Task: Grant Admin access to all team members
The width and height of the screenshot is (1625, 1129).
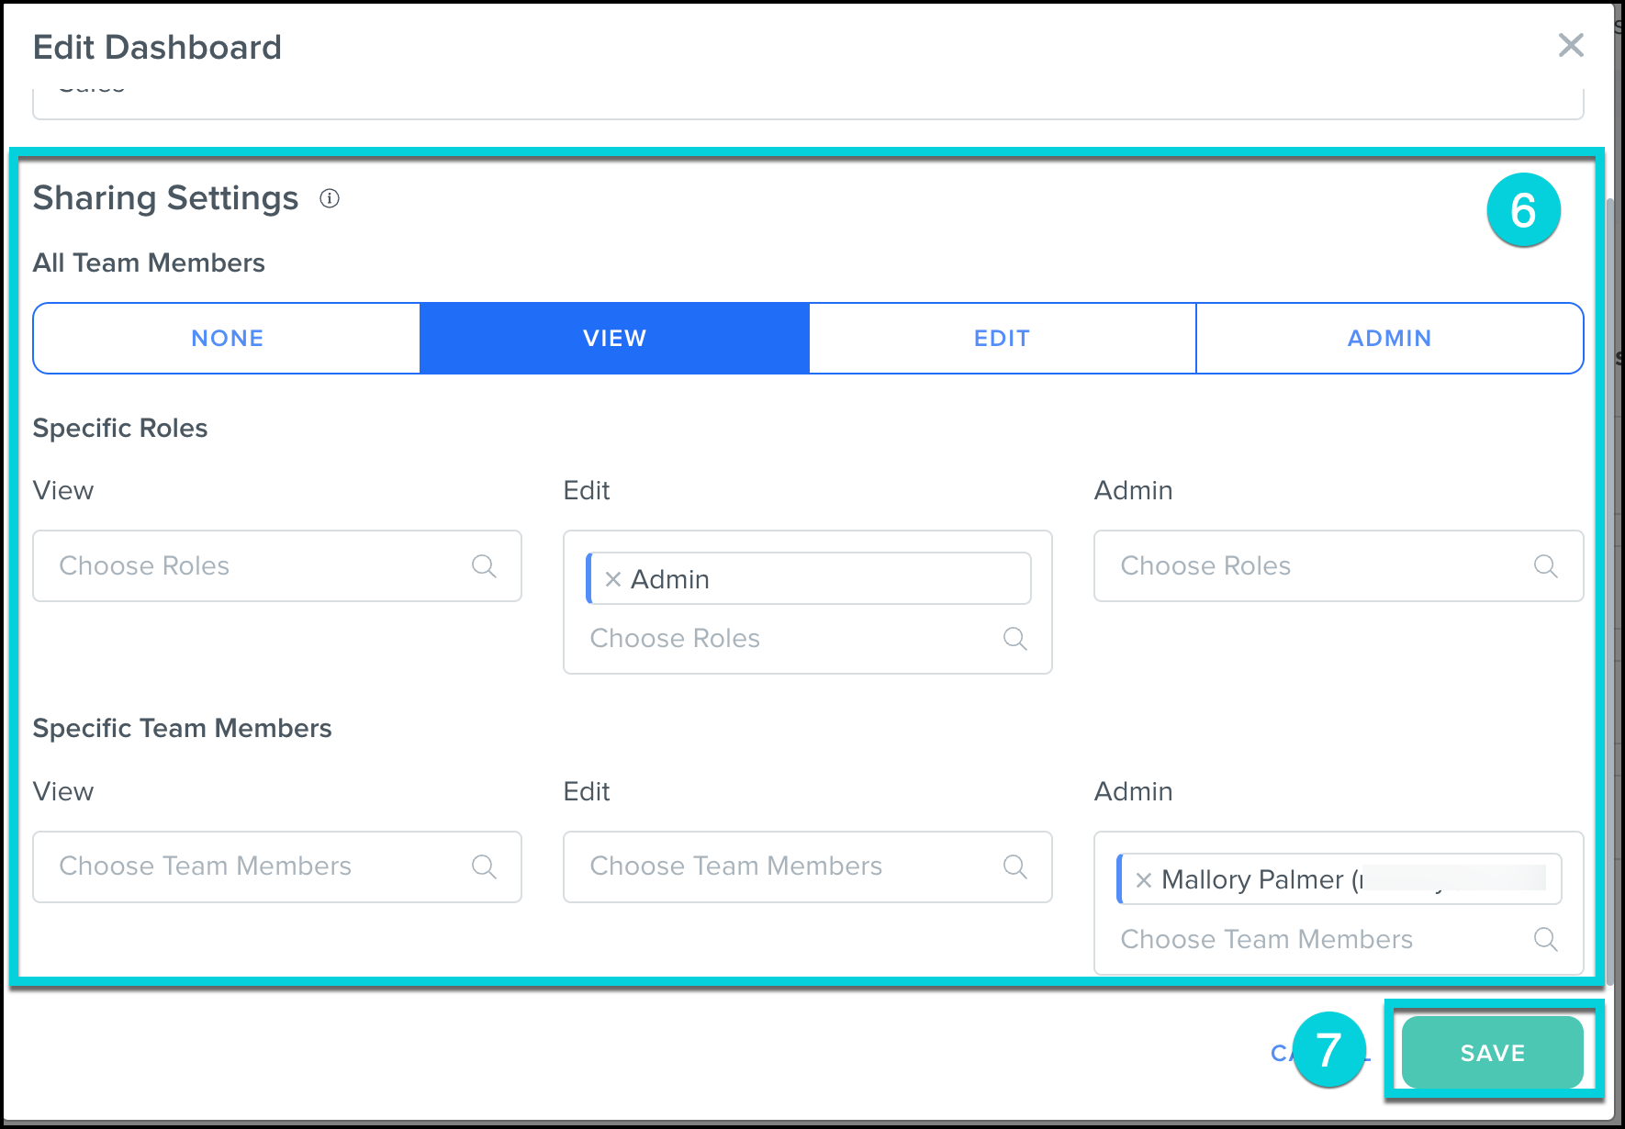Action: pos(1389,339)
